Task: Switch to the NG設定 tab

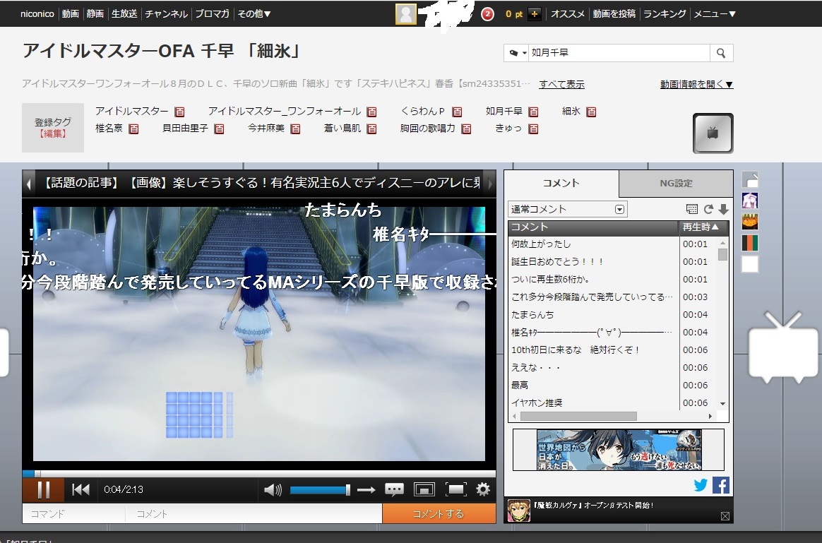Action: (676, 184)
